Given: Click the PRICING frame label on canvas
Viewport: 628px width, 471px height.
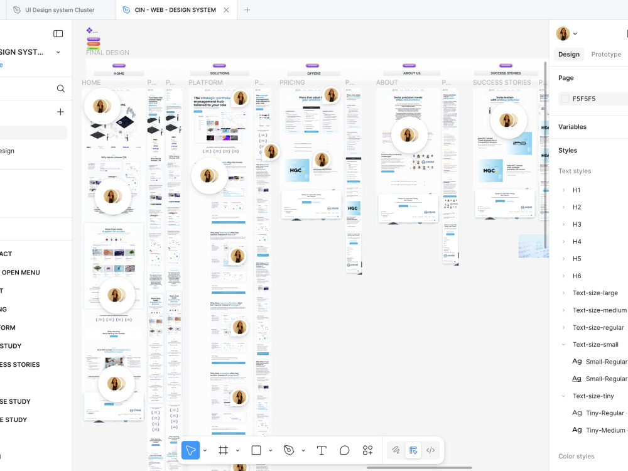Looking at the screenshot, I should [292, 82].
